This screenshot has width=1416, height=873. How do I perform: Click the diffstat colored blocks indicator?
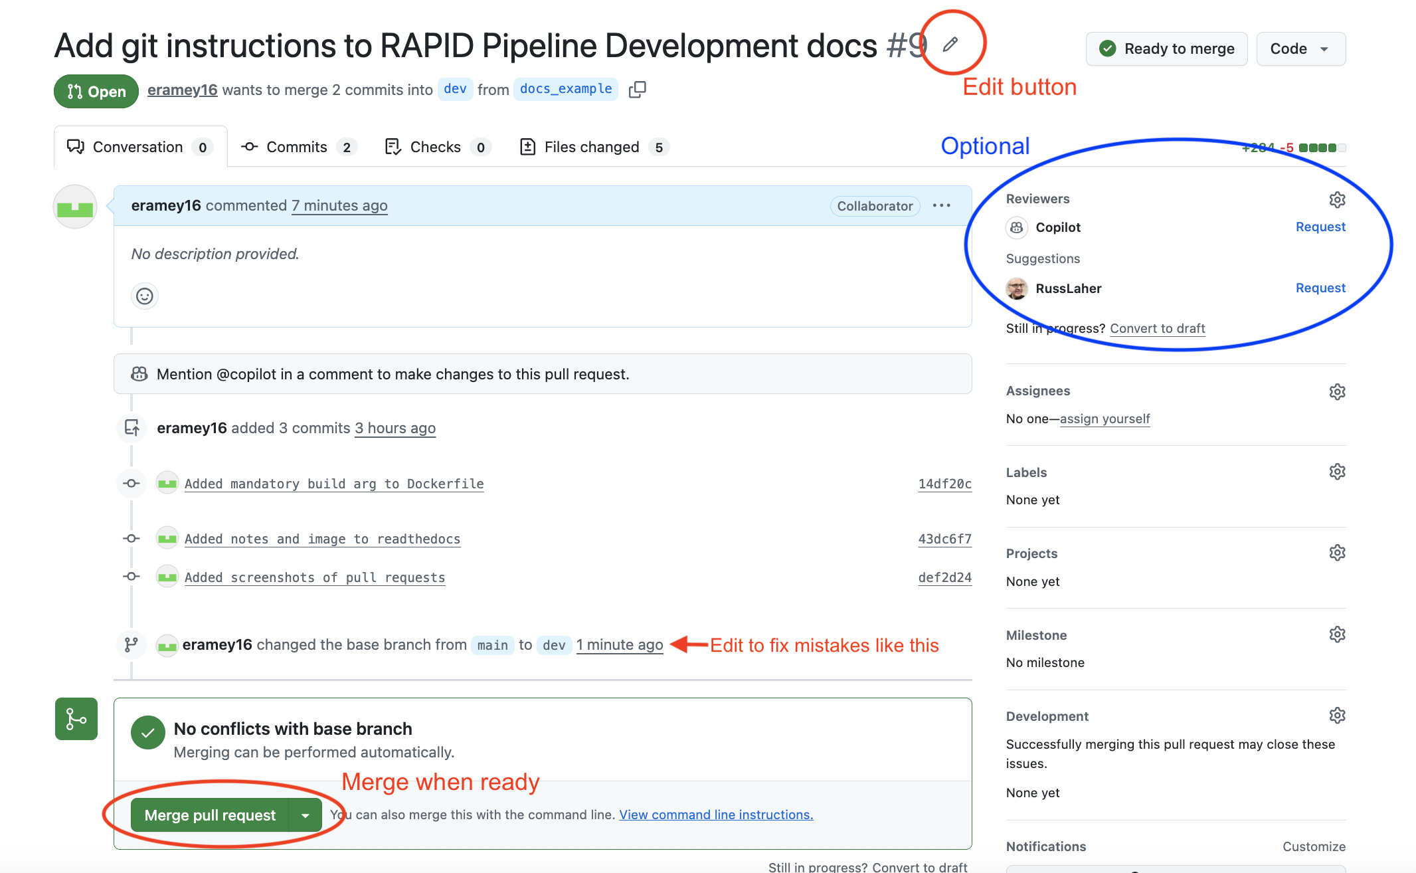(x=1322, y=147)
